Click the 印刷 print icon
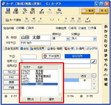Viewport: 111px width, 105px height. tap(16, 11)
